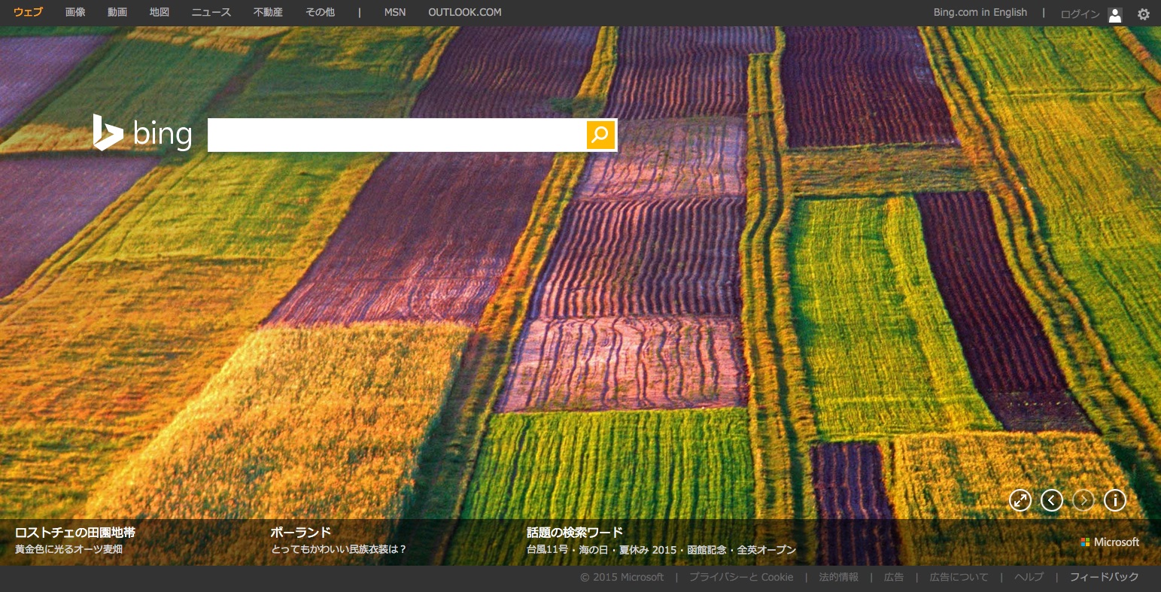Click the フィードバック link in footer
This screenshot has width=1161, height=592.
[x=1104, y=577]
